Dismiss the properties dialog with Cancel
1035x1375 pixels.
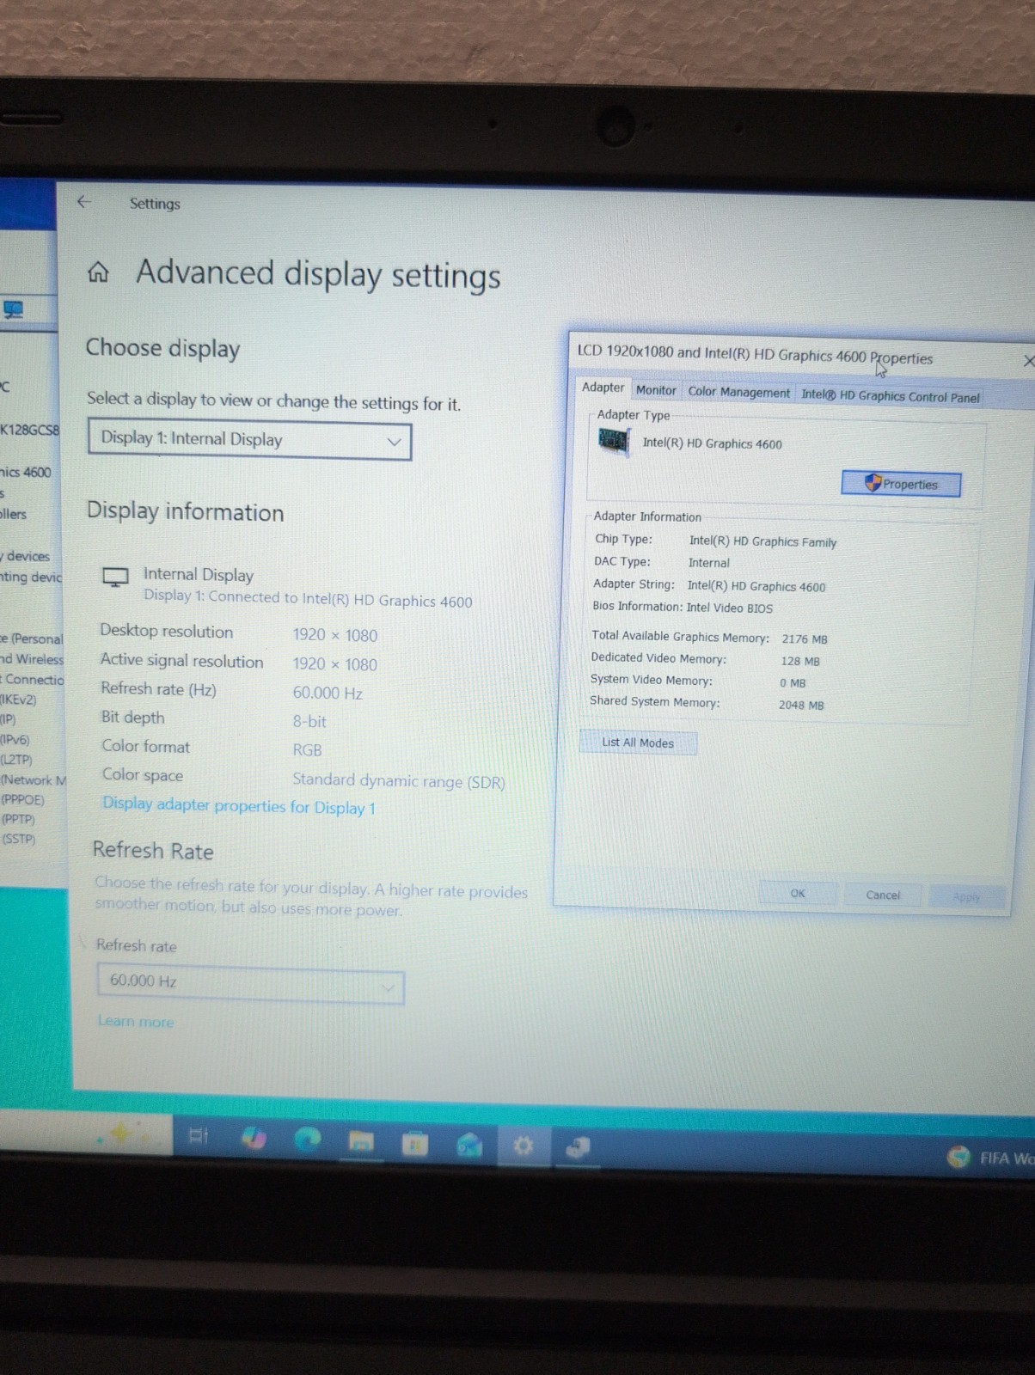(883, 895)
